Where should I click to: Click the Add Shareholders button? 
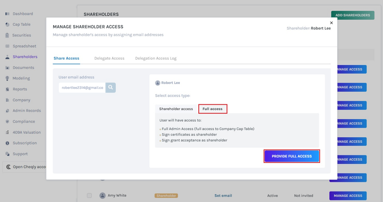coord(353,15)
